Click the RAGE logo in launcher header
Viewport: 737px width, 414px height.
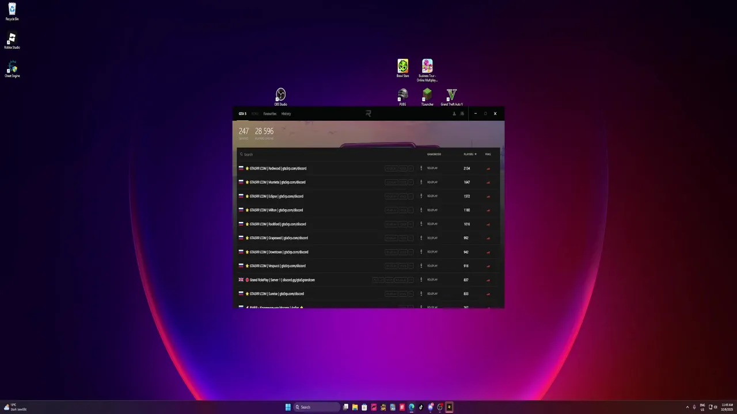pyautogui.click(x=368, y=114)
